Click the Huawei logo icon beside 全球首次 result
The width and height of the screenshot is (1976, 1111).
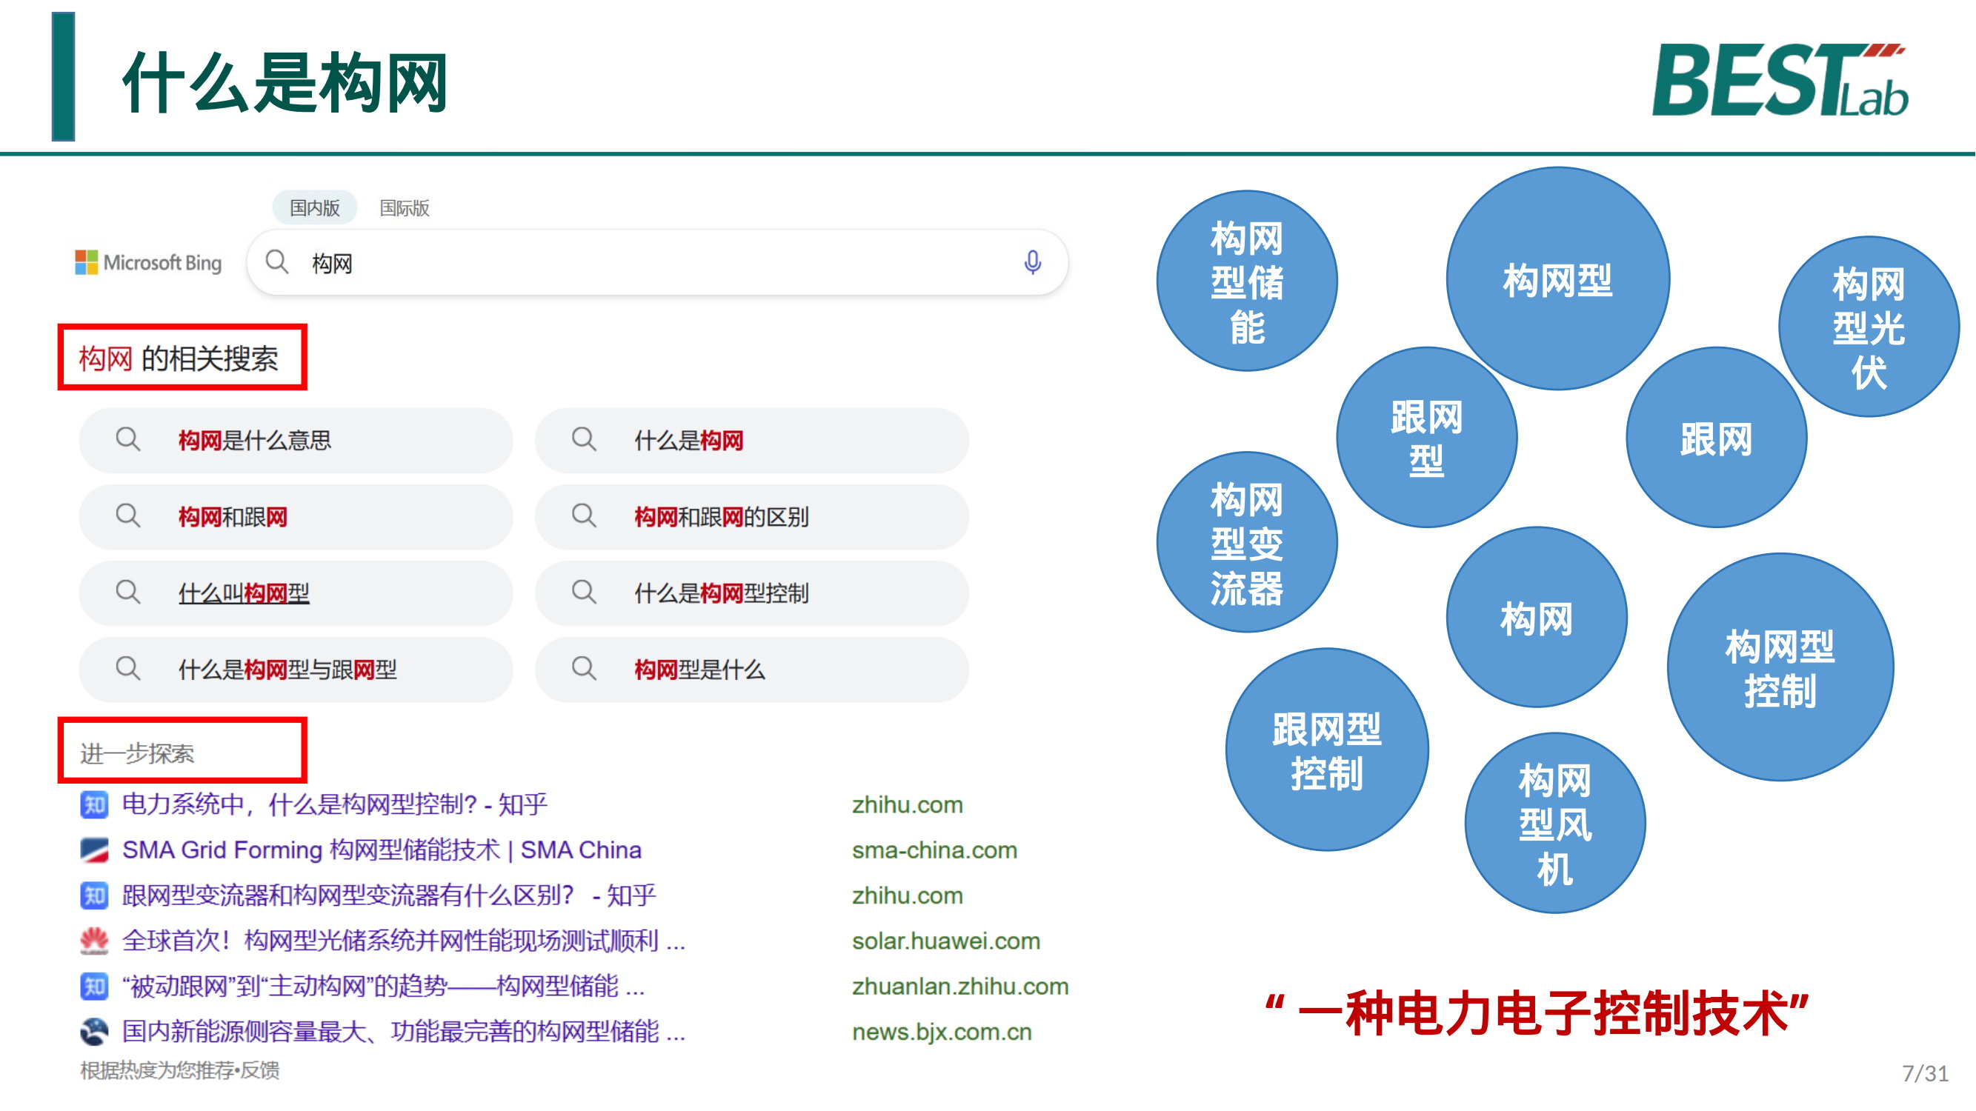(93, 941)
